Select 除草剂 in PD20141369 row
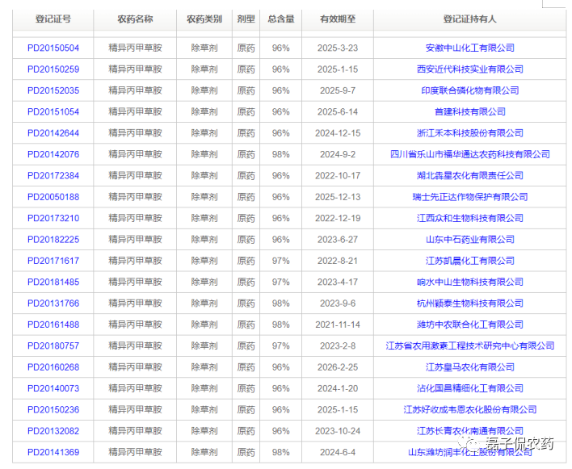This screenshot has width=572, height=469. 204,452
